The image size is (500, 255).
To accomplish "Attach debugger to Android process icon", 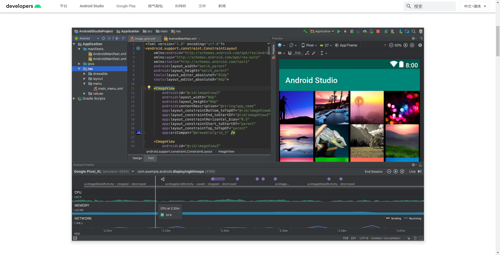I will (371, 31).
